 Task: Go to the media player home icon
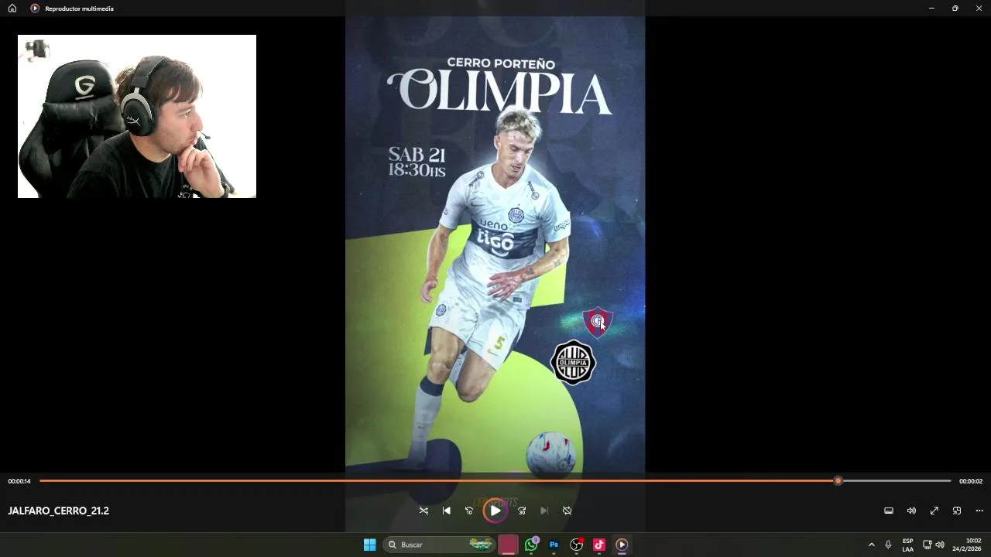pyautogui.click(x=12, y=9)
